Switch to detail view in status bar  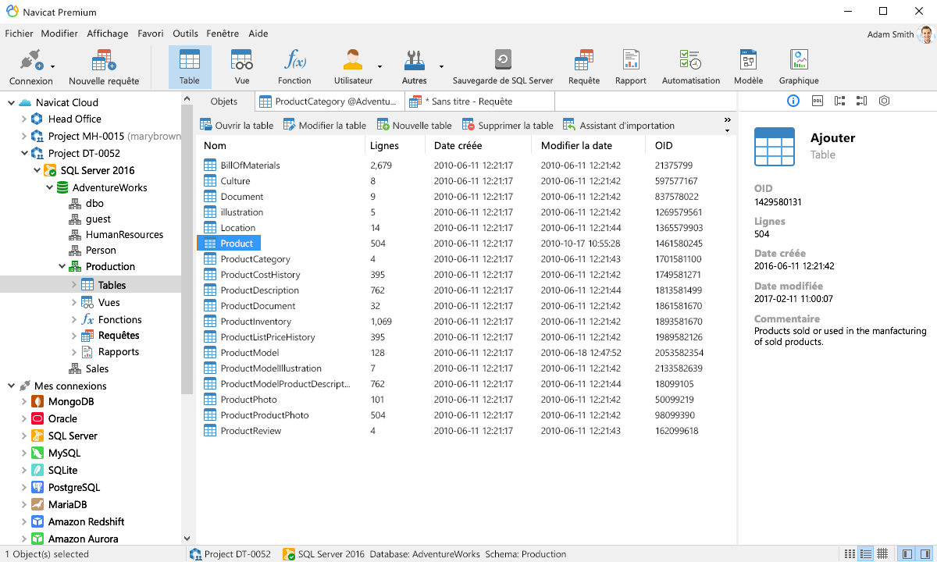click(x=865, y=553)
